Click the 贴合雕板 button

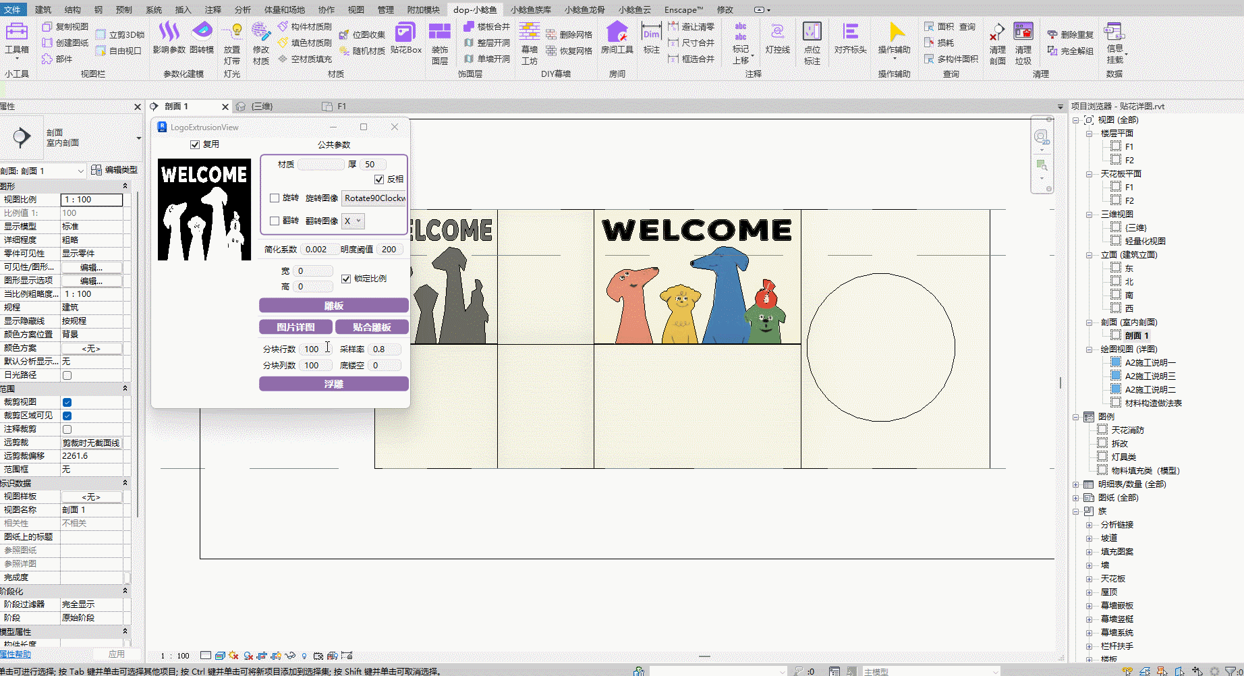click(372, 327)
